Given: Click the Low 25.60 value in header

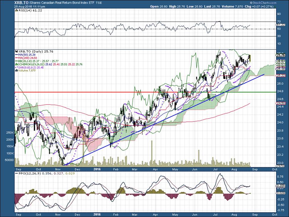Looking at the screenshot, I should [x=194, y=7].
